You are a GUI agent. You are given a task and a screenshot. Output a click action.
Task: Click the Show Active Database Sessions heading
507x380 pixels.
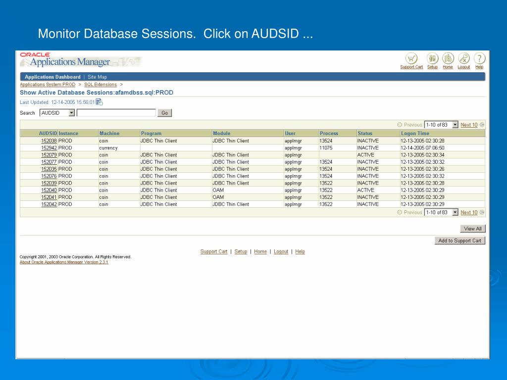(x=97, y=93)
